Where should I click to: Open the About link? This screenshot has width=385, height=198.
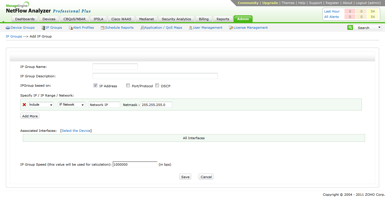coord(347,3)
